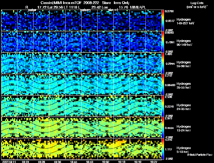Click the Hydrogen 55-90 keV color scale bar

pyautogui.click(x=163, y=63)
